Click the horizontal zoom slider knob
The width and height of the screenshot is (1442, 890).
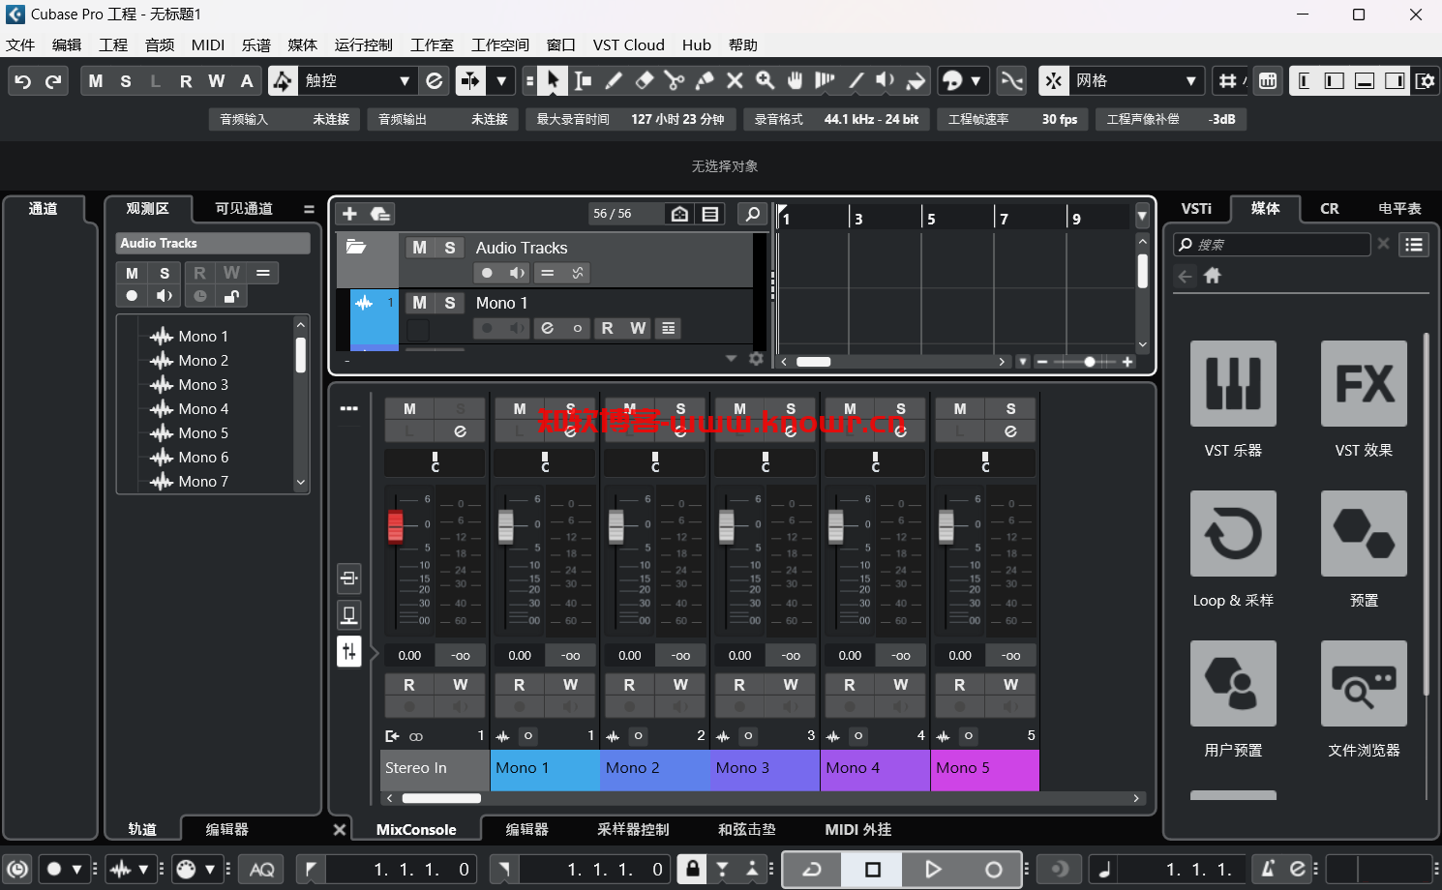point(1090,362)
